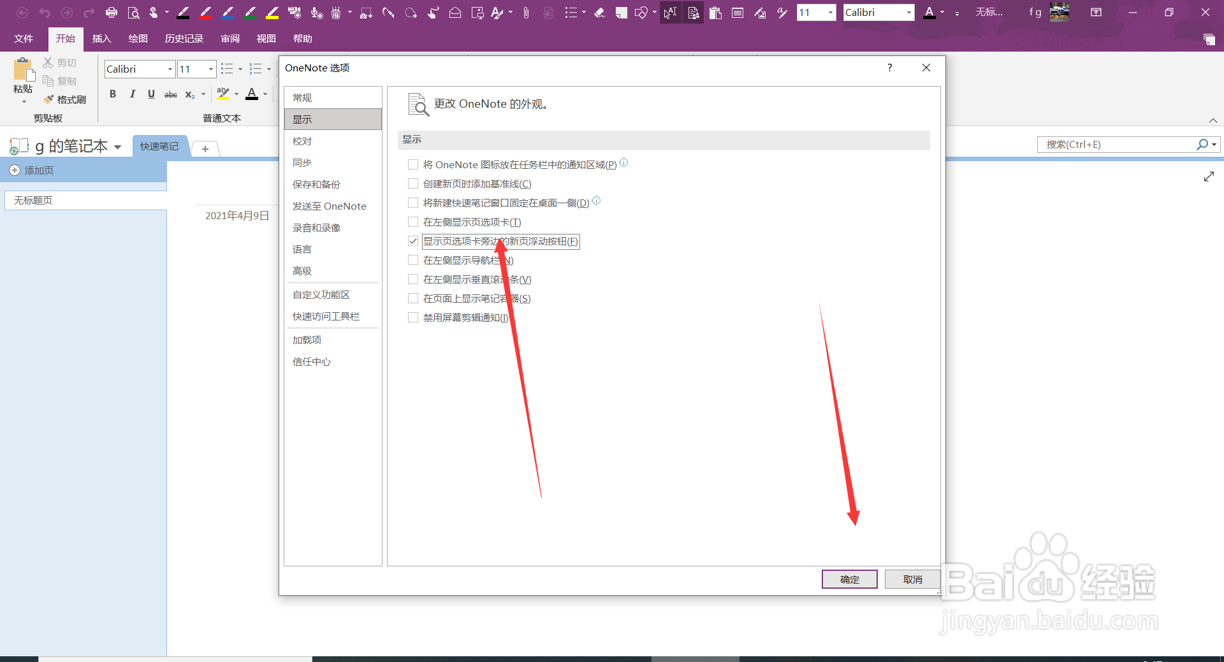Screen dimensions: 1224x662
Task: Click the Print icon in the quick access toolbar
Action: 112,12
